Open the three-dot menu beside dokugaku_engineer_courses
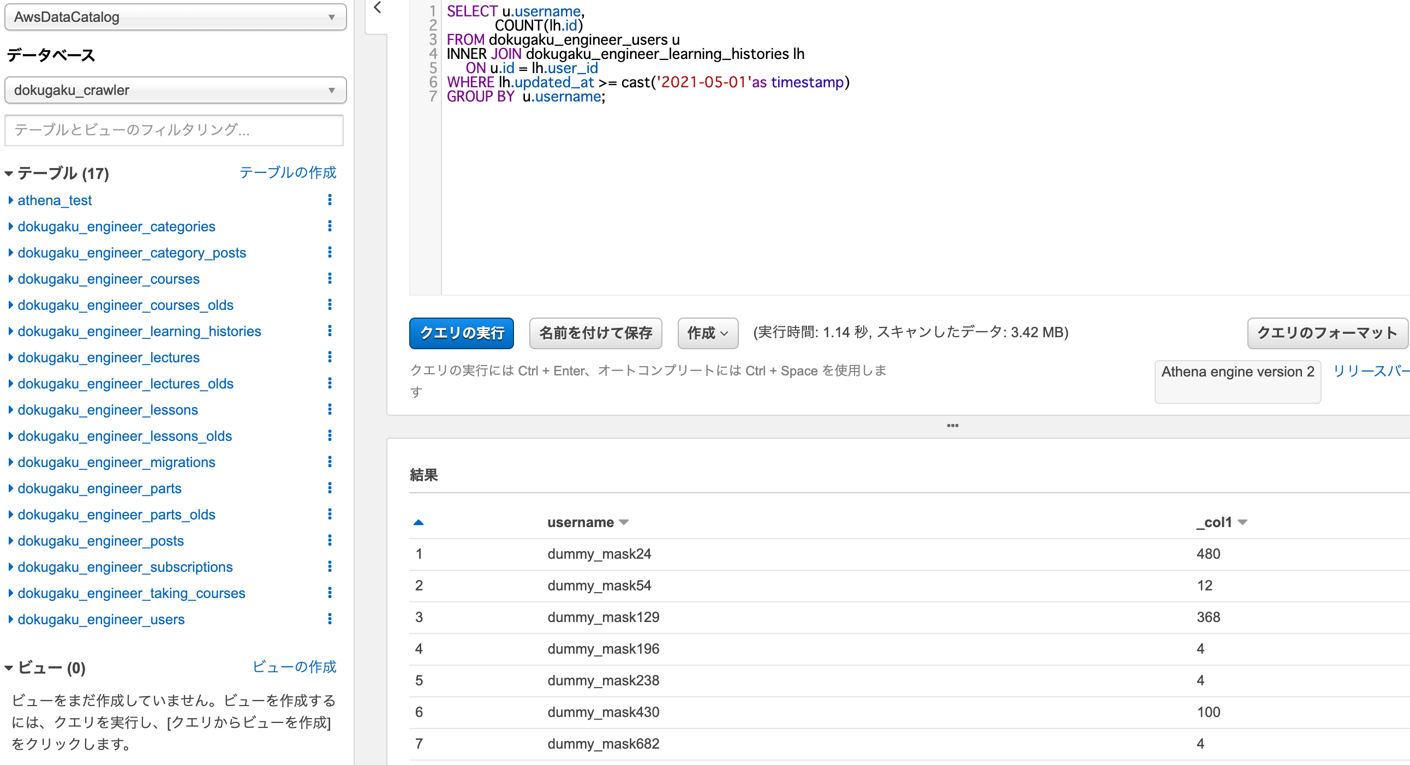 (x=330, y=278)
